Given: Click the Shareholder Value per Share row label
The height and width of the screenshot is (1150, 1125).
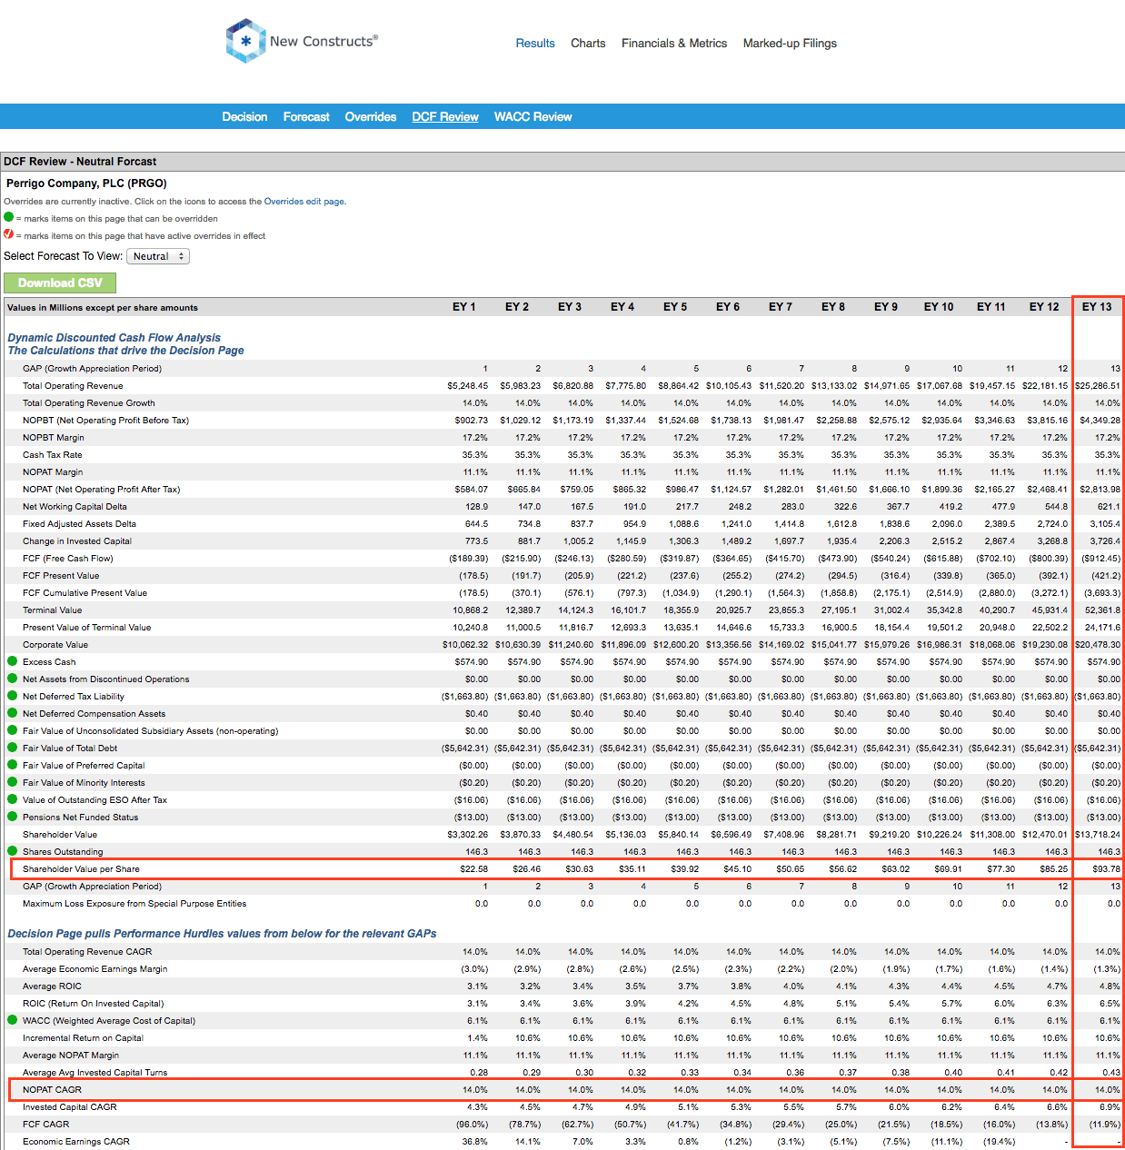Looking at the screenshot, I should coord(81,869).
